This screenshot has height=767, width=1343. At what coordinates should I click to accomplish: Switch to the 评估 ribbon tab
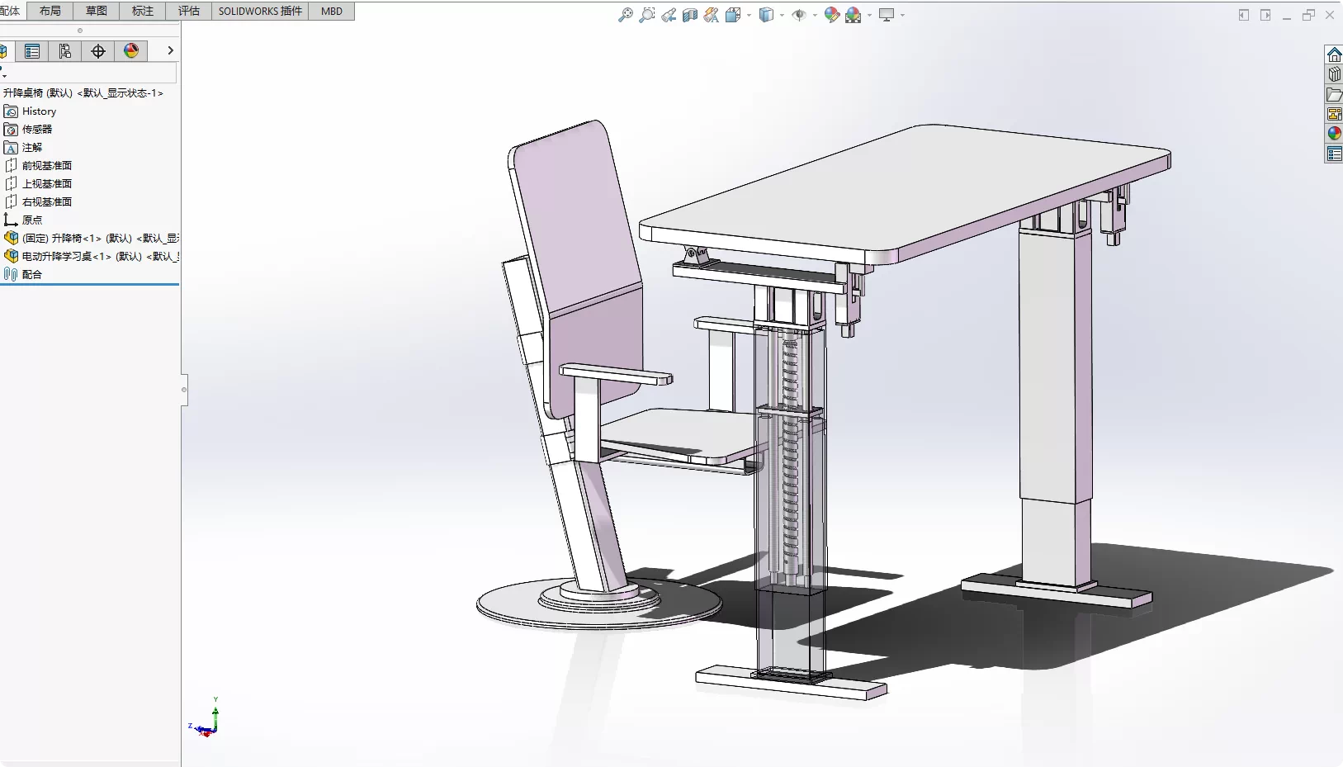(188, 11)
